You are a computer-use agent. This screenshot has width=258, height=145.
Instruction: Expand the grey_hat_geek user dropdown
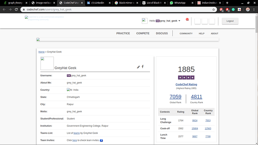coord(179,21)
